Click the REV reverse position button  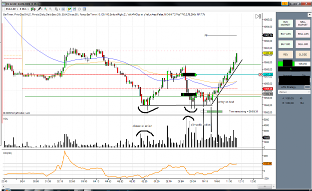tap(286, 54)
